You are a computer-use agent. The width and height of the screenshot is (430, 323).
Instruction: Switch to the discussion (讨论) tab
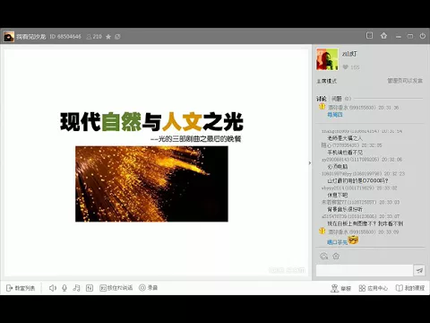click(322, 99)
